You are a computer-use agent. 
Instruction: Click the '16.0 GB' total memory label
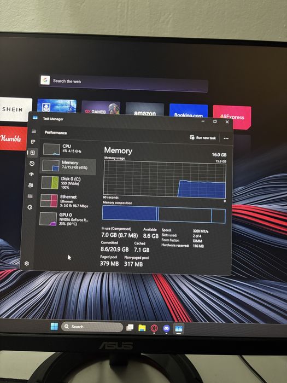pyautogui.click(x=219, y=155)
